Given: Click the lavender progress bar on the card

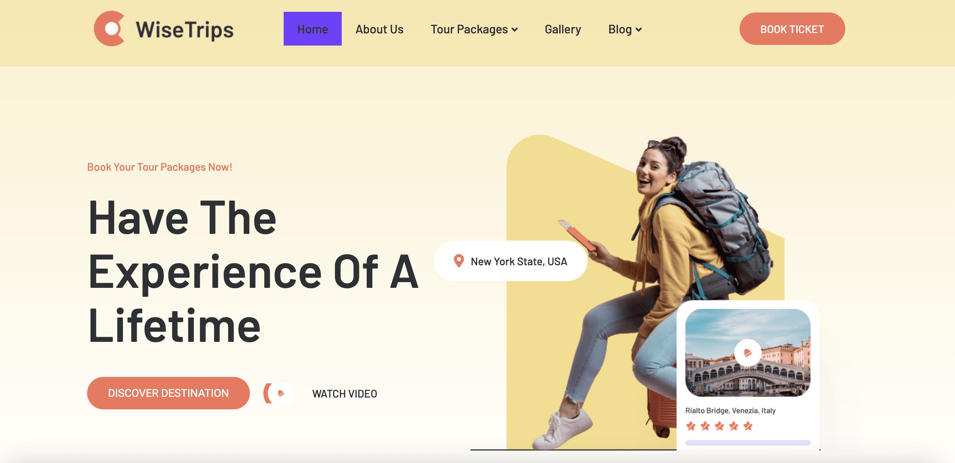Looking at the screenshot, I should coord(747,442).
